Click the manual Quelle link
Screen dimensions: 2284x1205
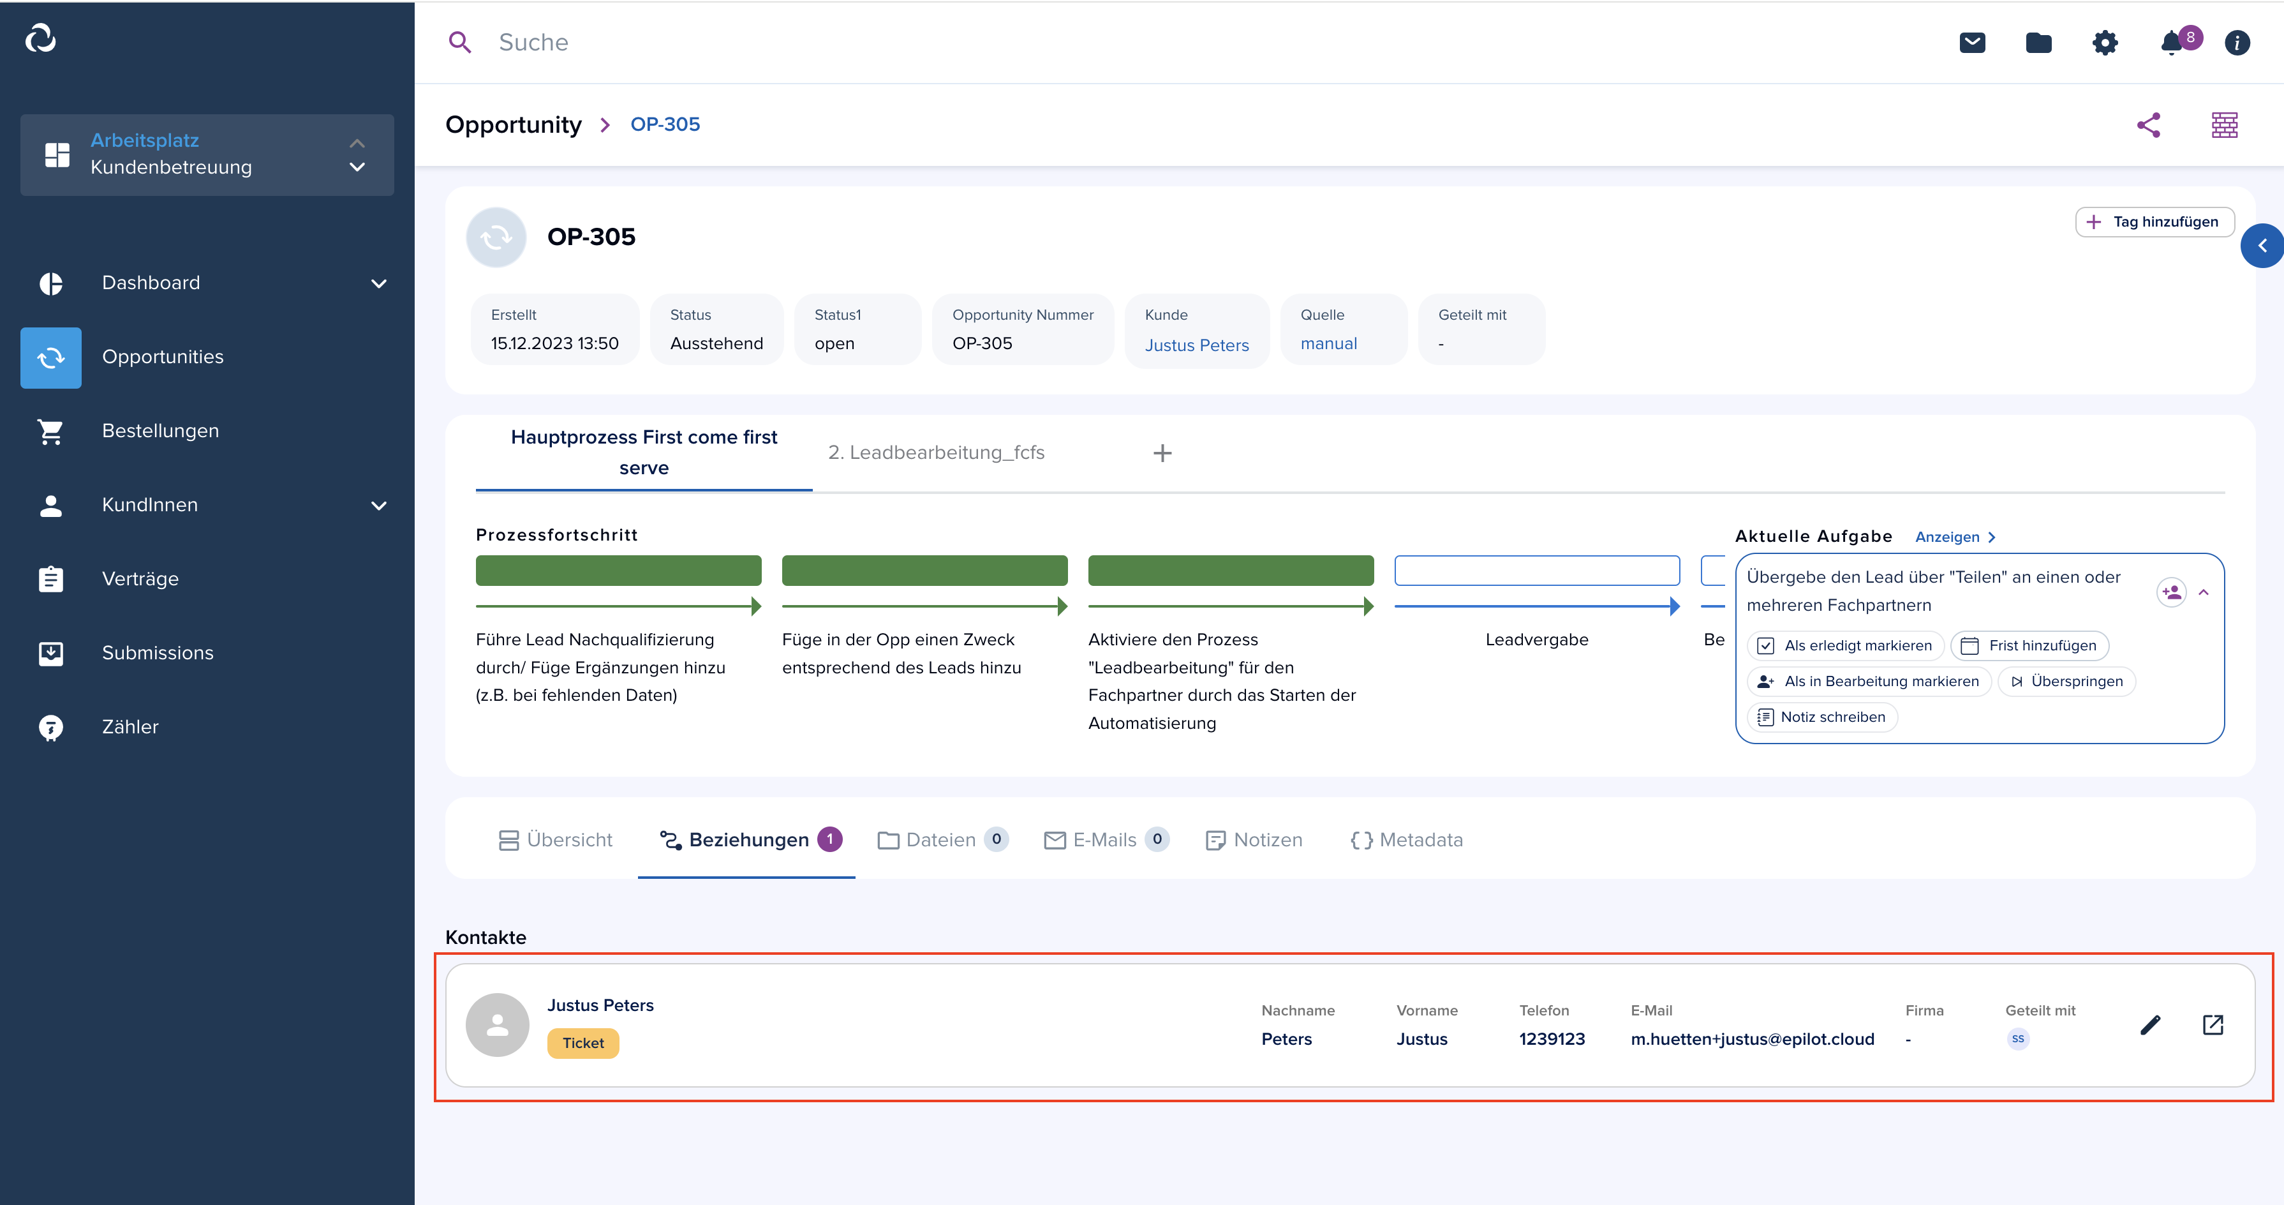click(x=1328, y=343)
